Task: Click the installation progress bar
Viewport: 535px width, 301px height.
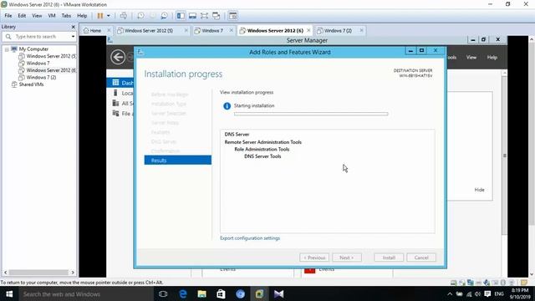Action: 311,114
